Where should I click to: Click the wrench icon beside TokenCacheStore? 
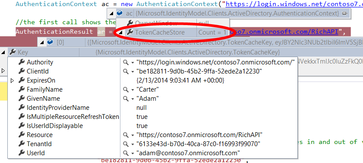[x=130, y=32]
